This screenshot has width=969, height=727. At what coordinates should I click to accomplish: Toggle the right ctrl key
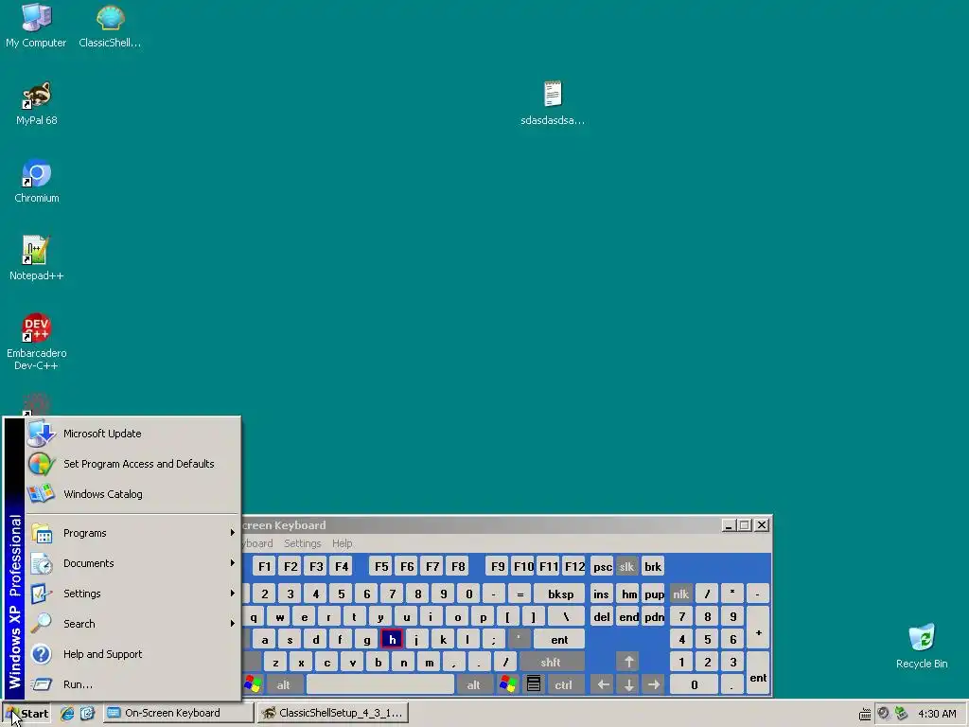[x=564, y=685]
